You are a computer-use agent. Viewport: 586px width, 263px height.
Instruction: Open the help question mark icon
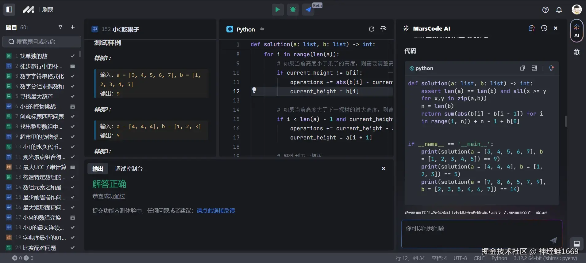pos(545,10)
